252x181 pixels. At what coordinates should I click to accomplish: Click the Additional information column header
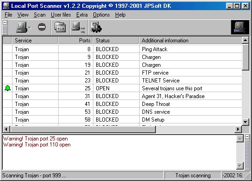[191, 41]
